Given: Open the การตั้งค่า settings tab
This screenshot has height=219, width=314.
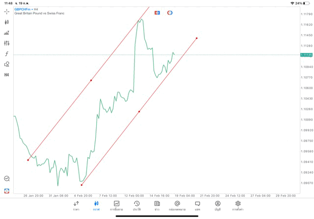Looking at the screenshot, I should pos(238,205).
